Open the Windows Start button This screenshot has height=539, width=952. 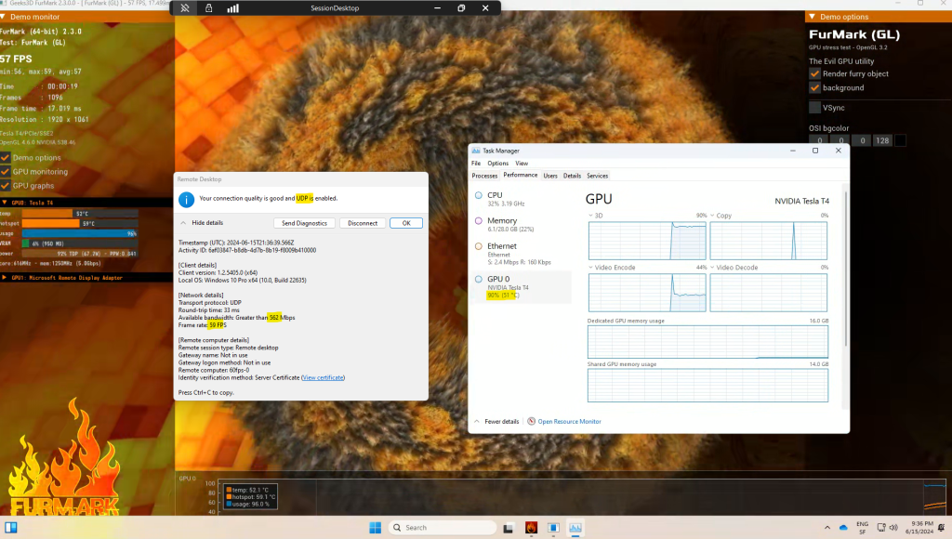(376, 528)
